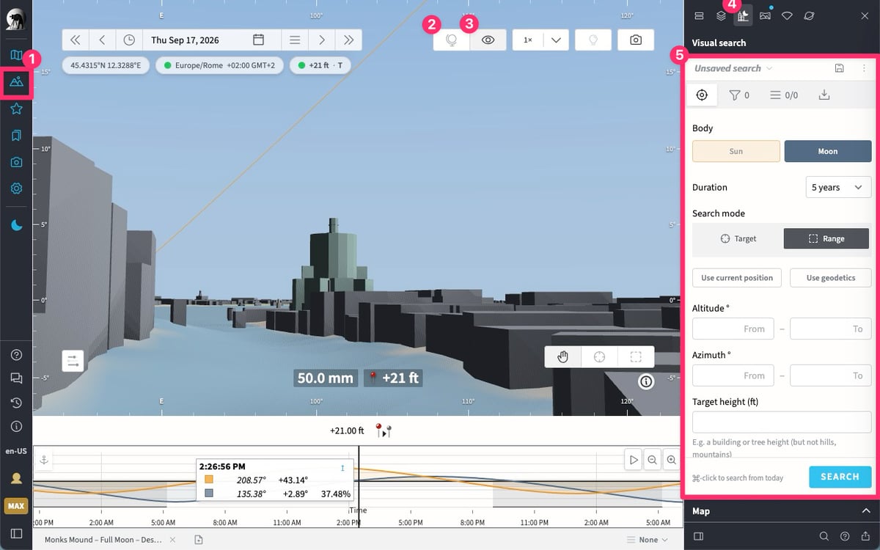Go to the previous day arrow
This screenshot has width=880, height=550.
pos(102,40)
